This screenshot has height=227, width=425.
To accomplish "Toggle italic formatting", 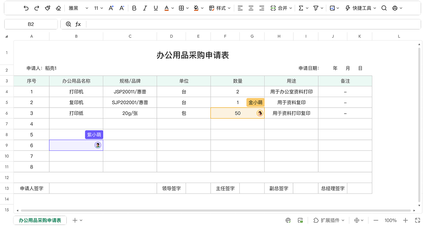I will (x=145, y=8).
